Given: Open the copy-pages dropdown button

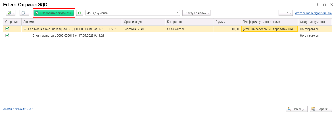Looking at the screenshot, I should tap(24, 13).
